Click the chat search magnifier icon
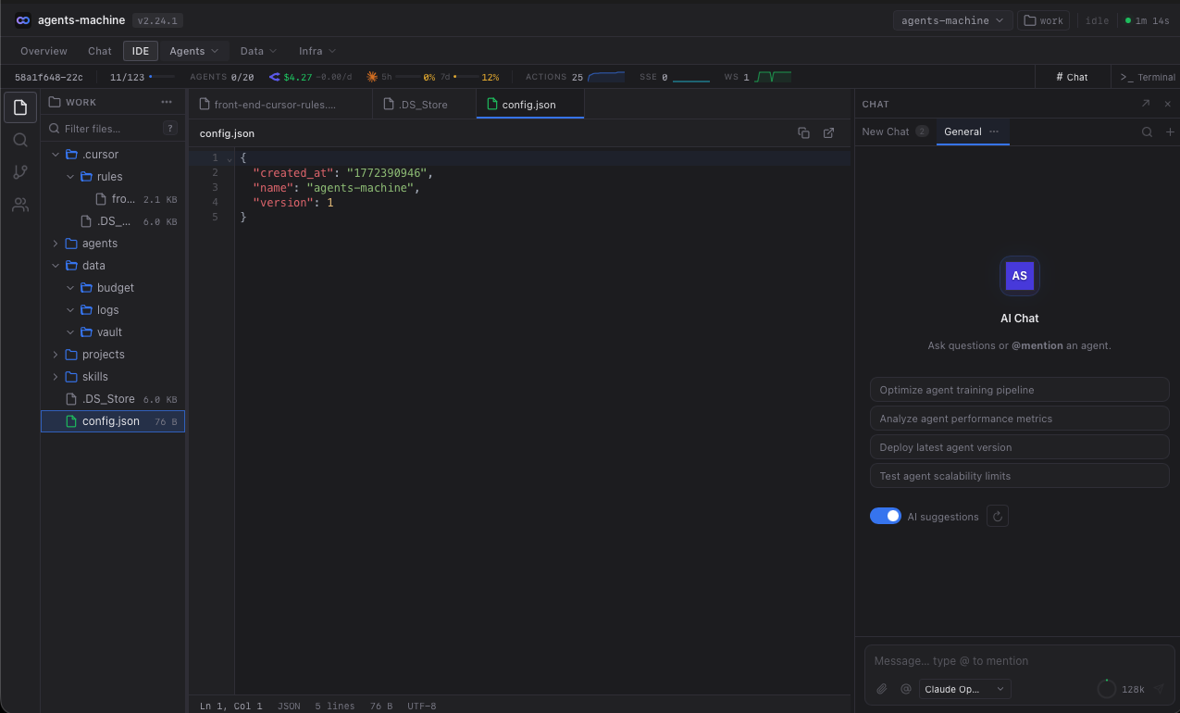 click(1147, 132)
